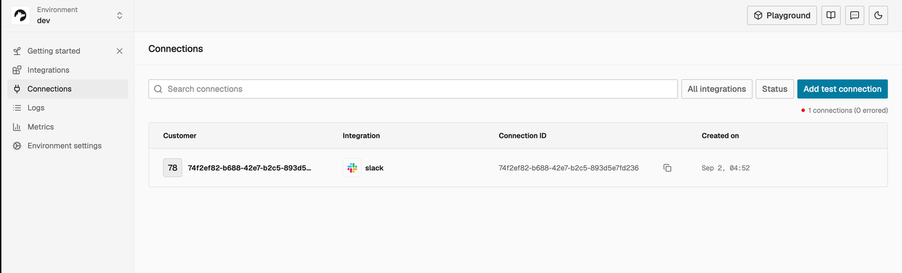This screenshot has width=902, height=273.
Task: Open the Status filter
Action: pyautogui.click(x=775, y=89)
